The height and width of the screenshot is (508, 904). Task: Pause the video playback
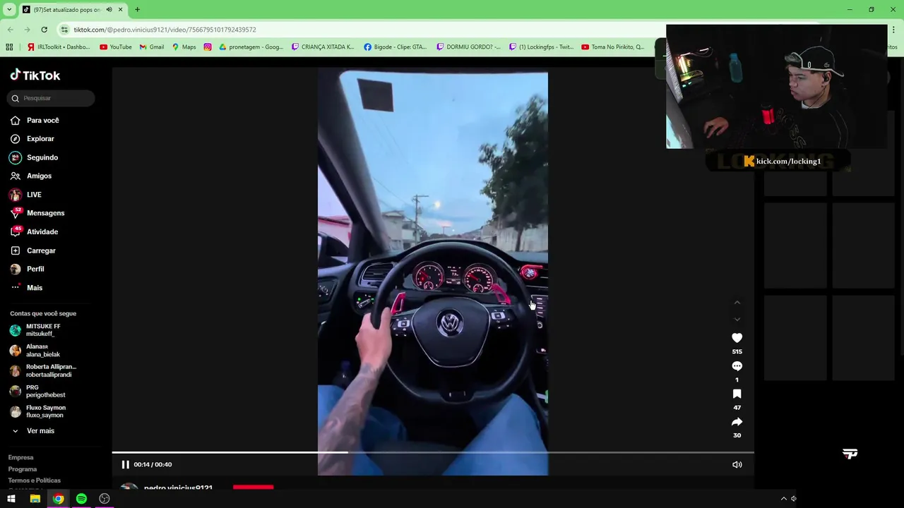pos(125,464)
